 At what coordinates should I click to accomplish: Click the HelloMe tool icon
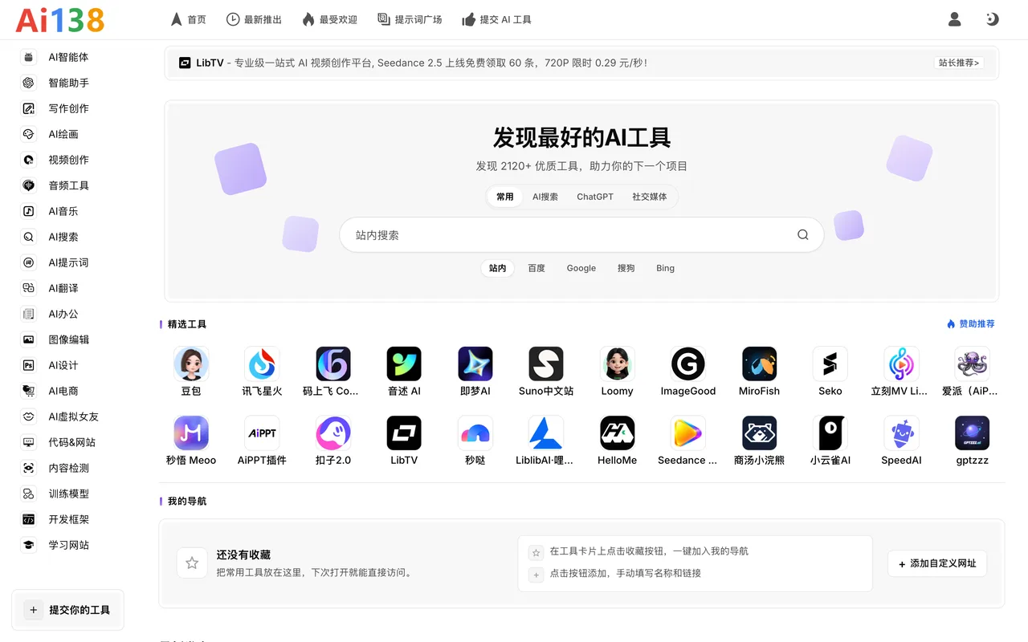pyautogui.click(x=617, y=433)
